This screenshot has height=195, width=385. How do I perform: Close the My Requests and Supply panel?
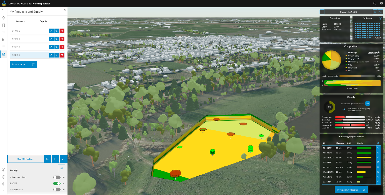pos(65,10)
